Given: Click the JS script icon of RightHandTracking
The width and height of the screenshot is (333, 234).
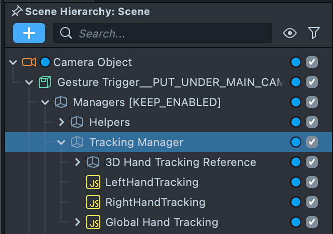Looking at the screenshot, I should point(93,202).
